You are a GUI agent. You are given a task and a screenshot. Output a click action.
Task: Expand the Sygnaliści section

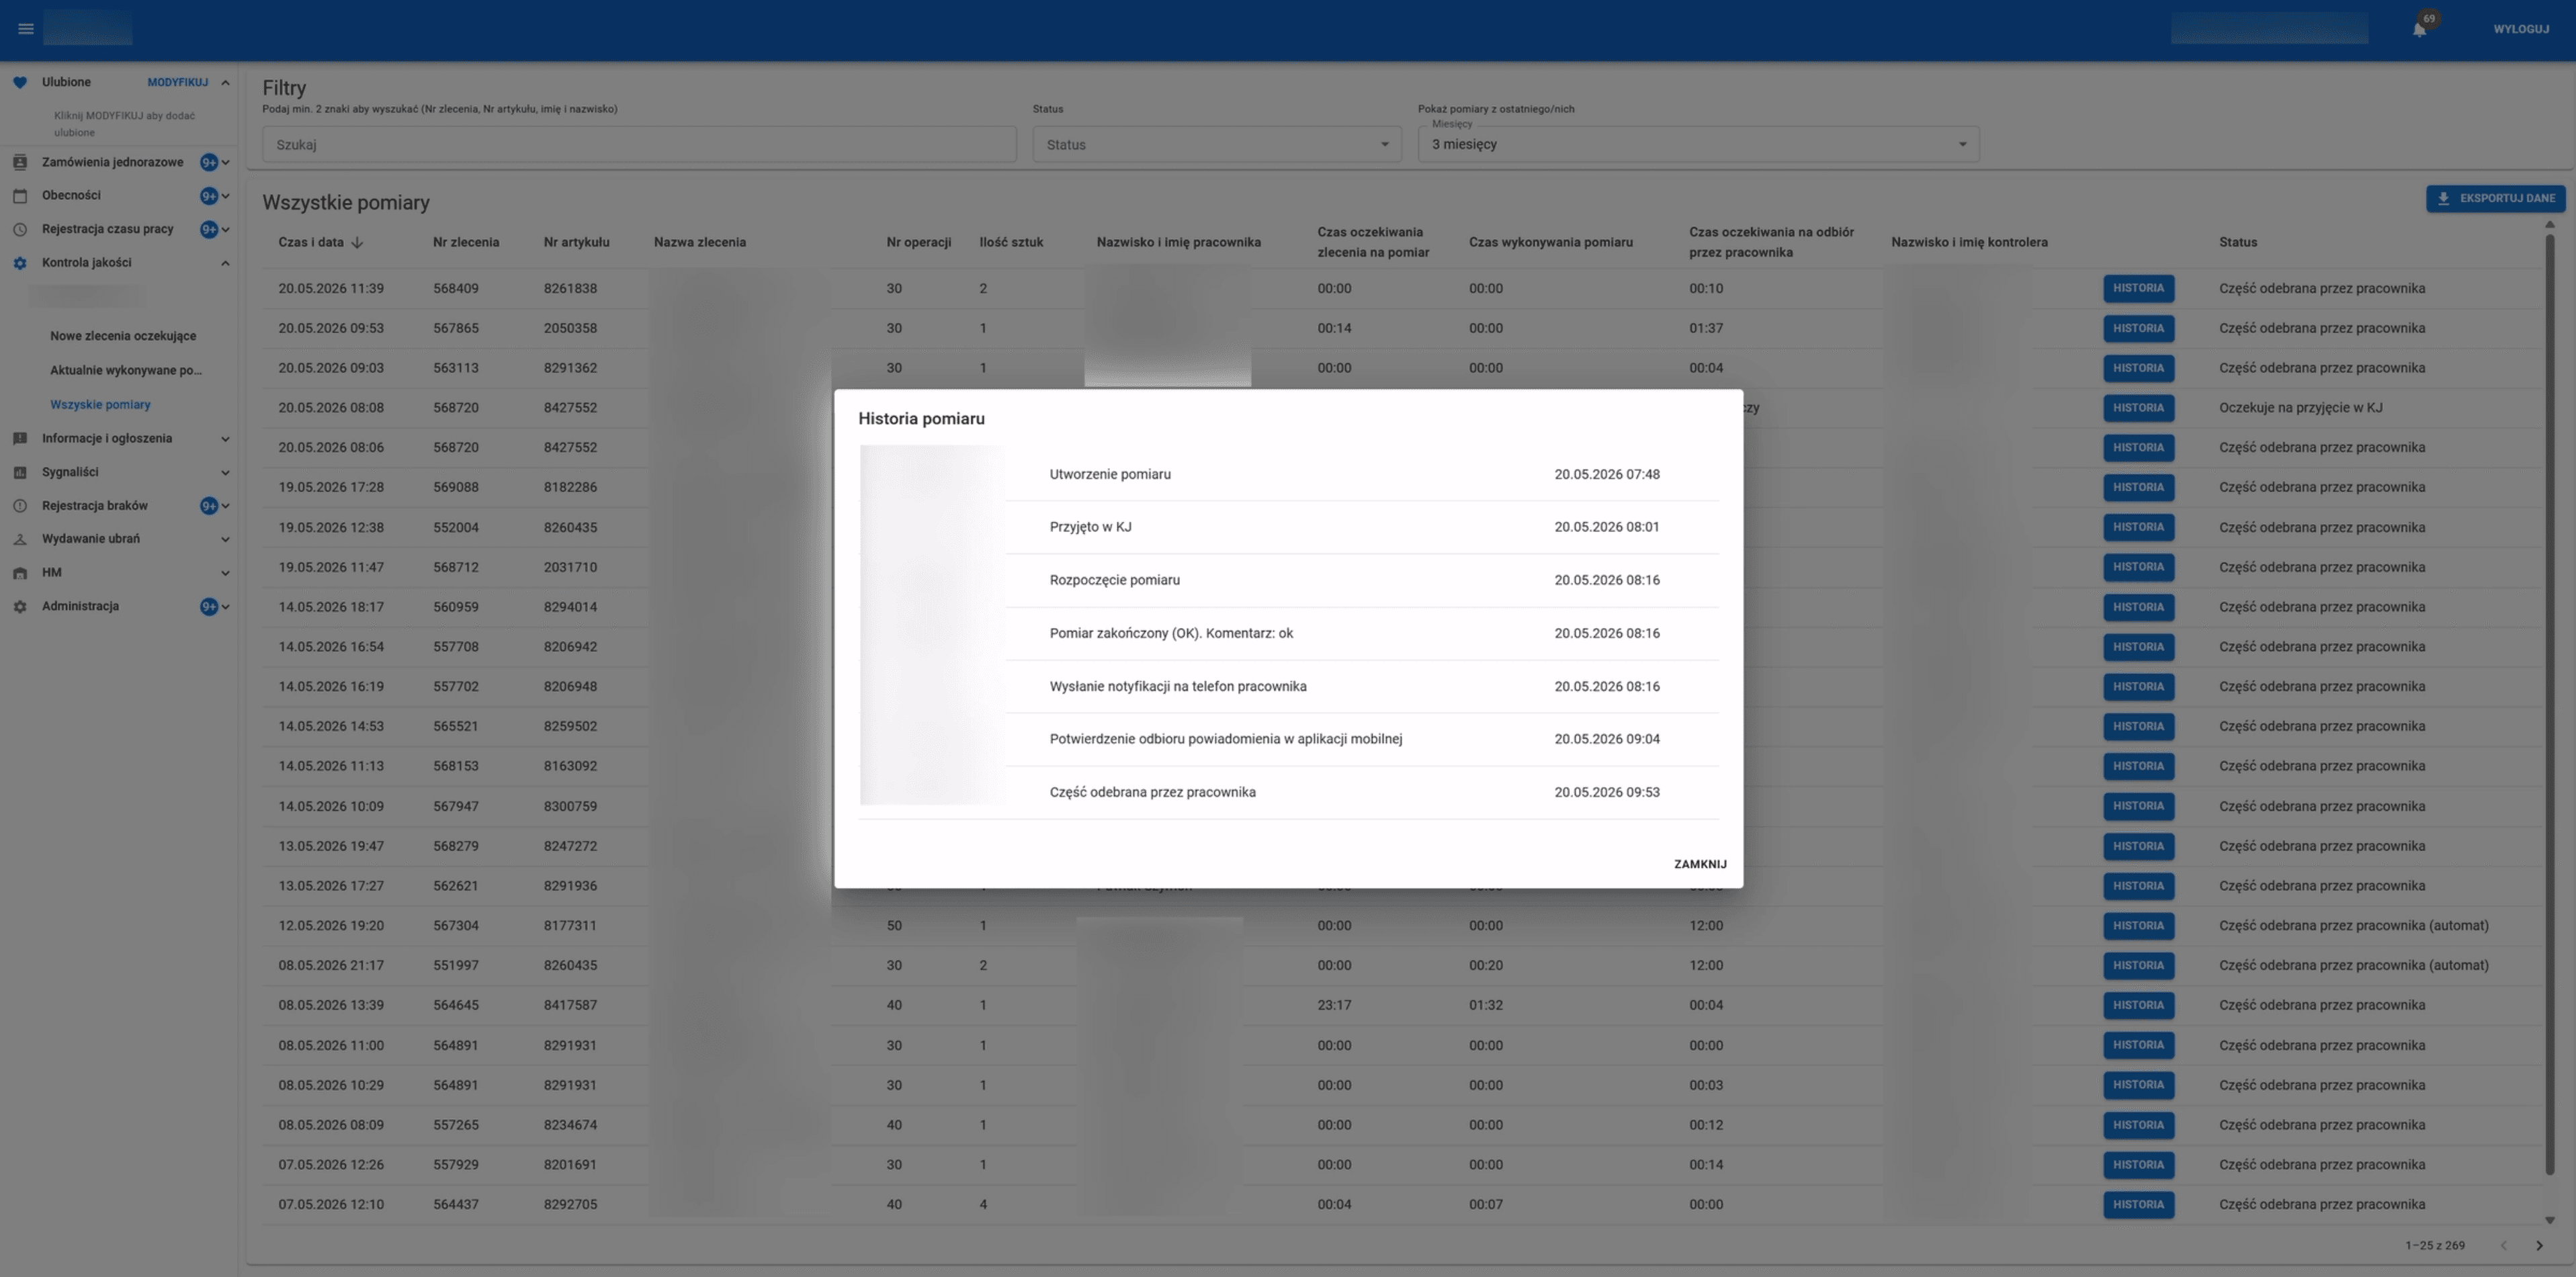click(x=225, y=472)
